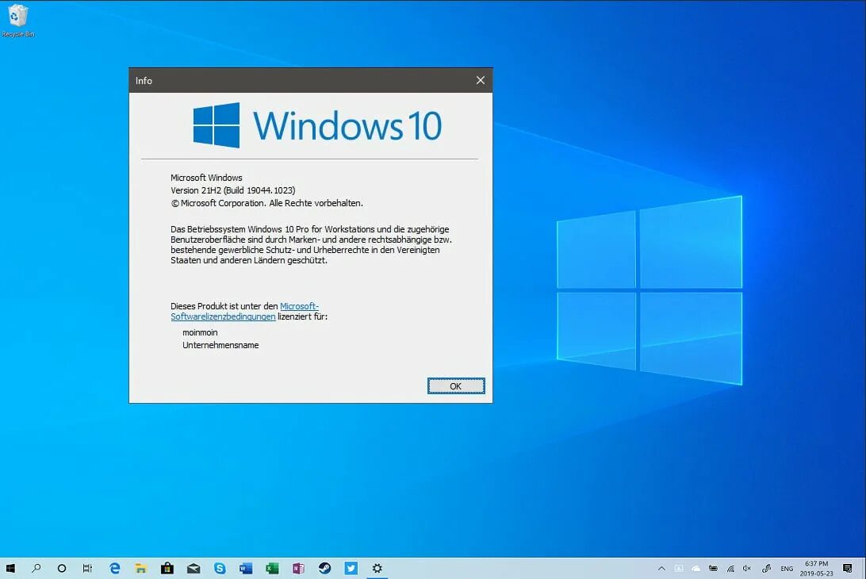Open Twitter app from taskbar
The height and width of the screenshot is (579, 866).
click(351, 568)
